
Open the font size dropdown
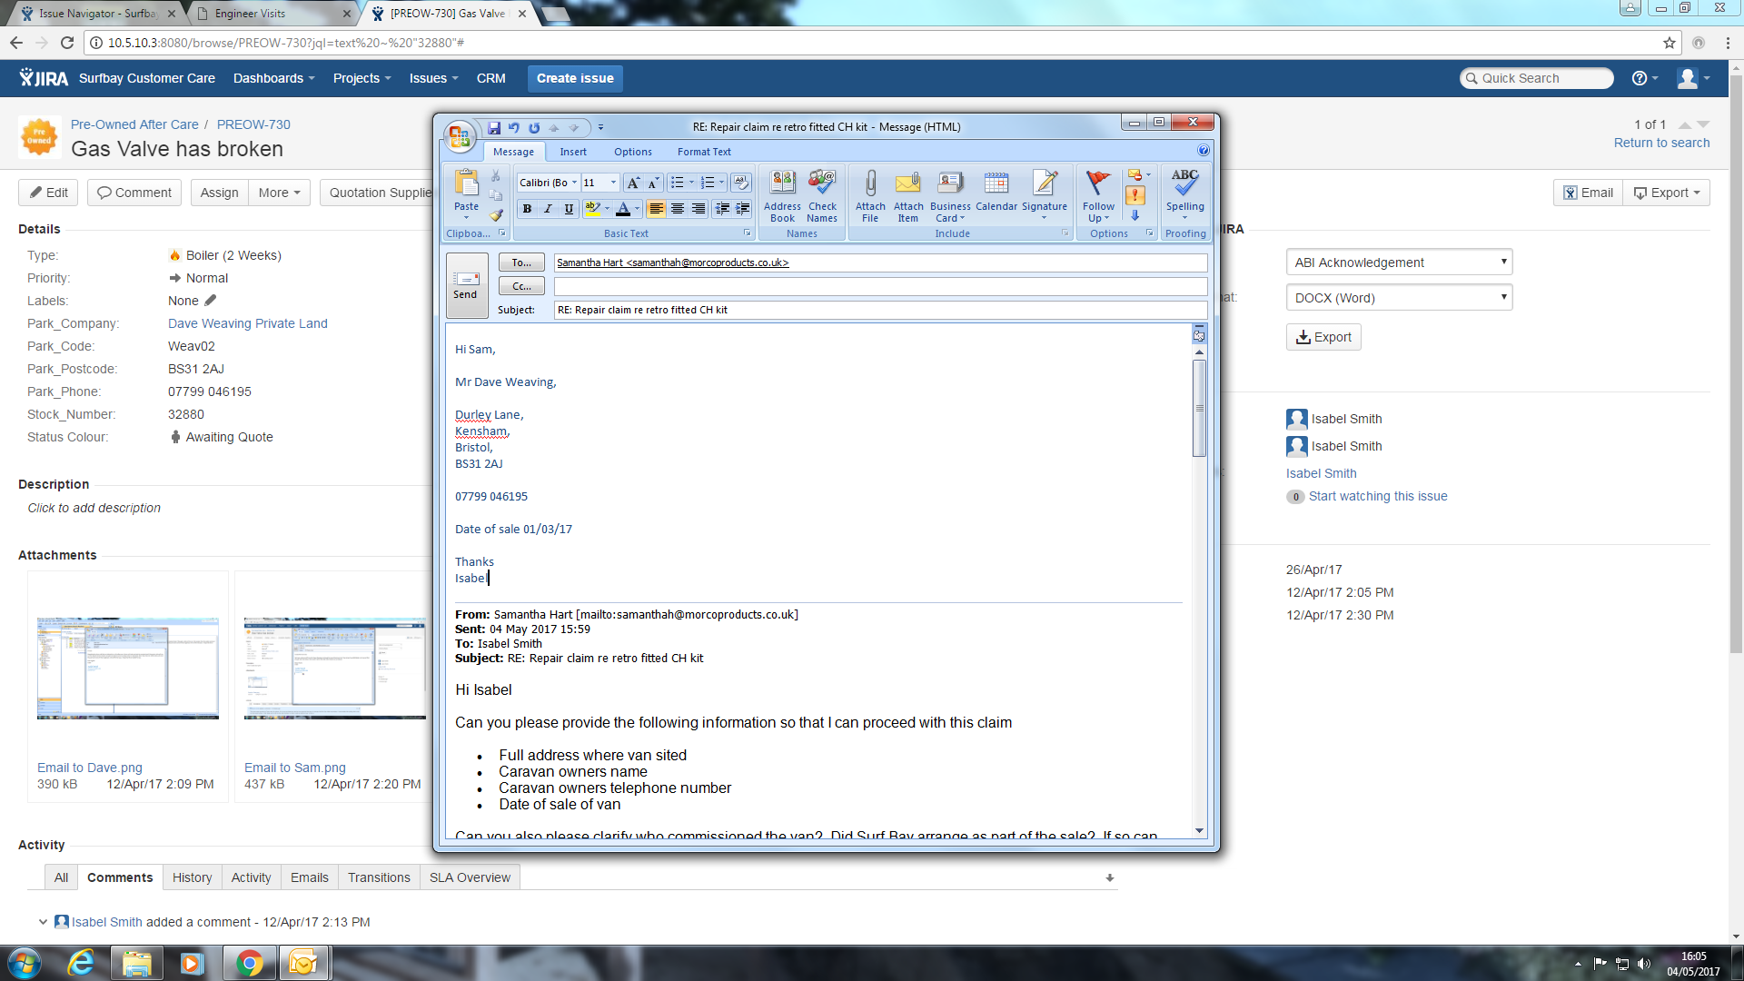tap(613, 183)
